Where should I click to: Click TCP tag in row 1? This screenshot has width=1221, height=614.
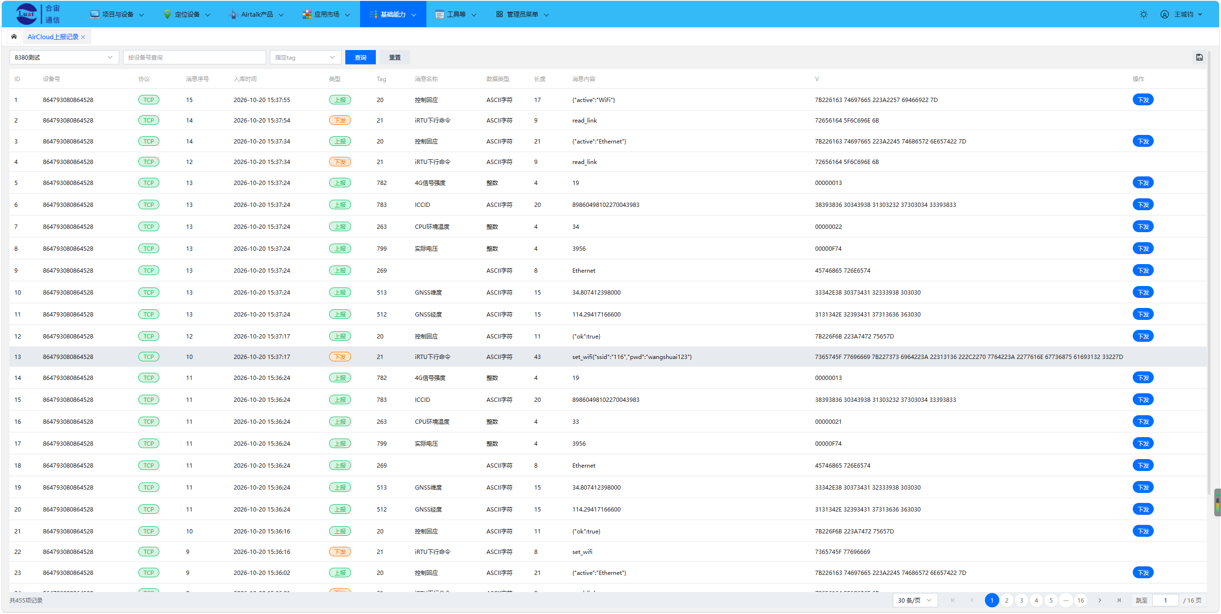pos(149,100)
